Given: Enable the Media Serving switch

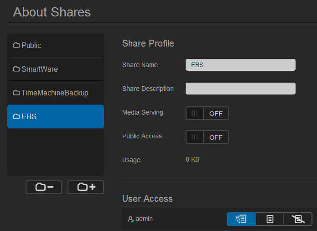Looking at the screenshot, I should (x=207, y=113).
